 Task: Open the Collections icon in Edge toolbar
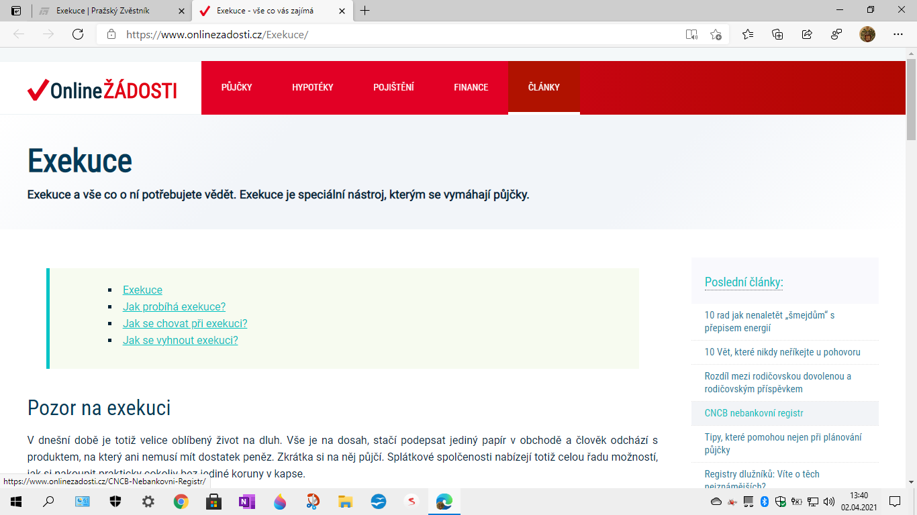click(x=777, y=34)
